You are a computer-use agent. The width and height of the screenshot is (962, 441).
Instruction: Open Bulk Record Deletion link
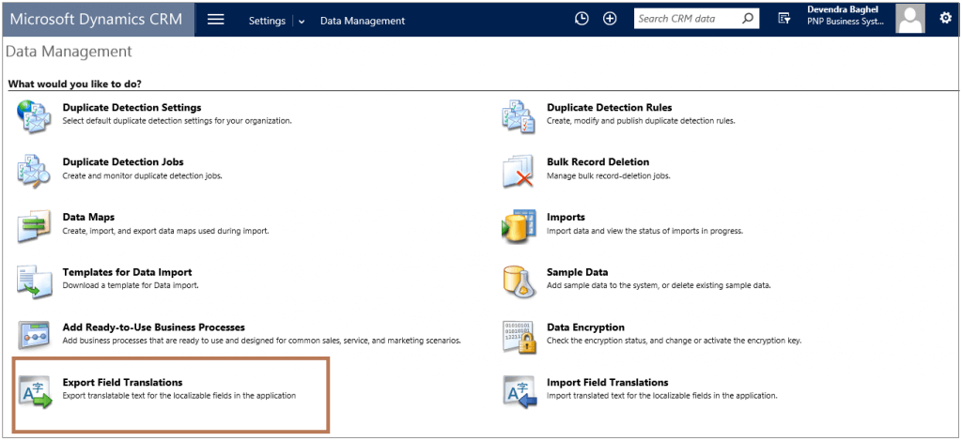pos(598,162)
